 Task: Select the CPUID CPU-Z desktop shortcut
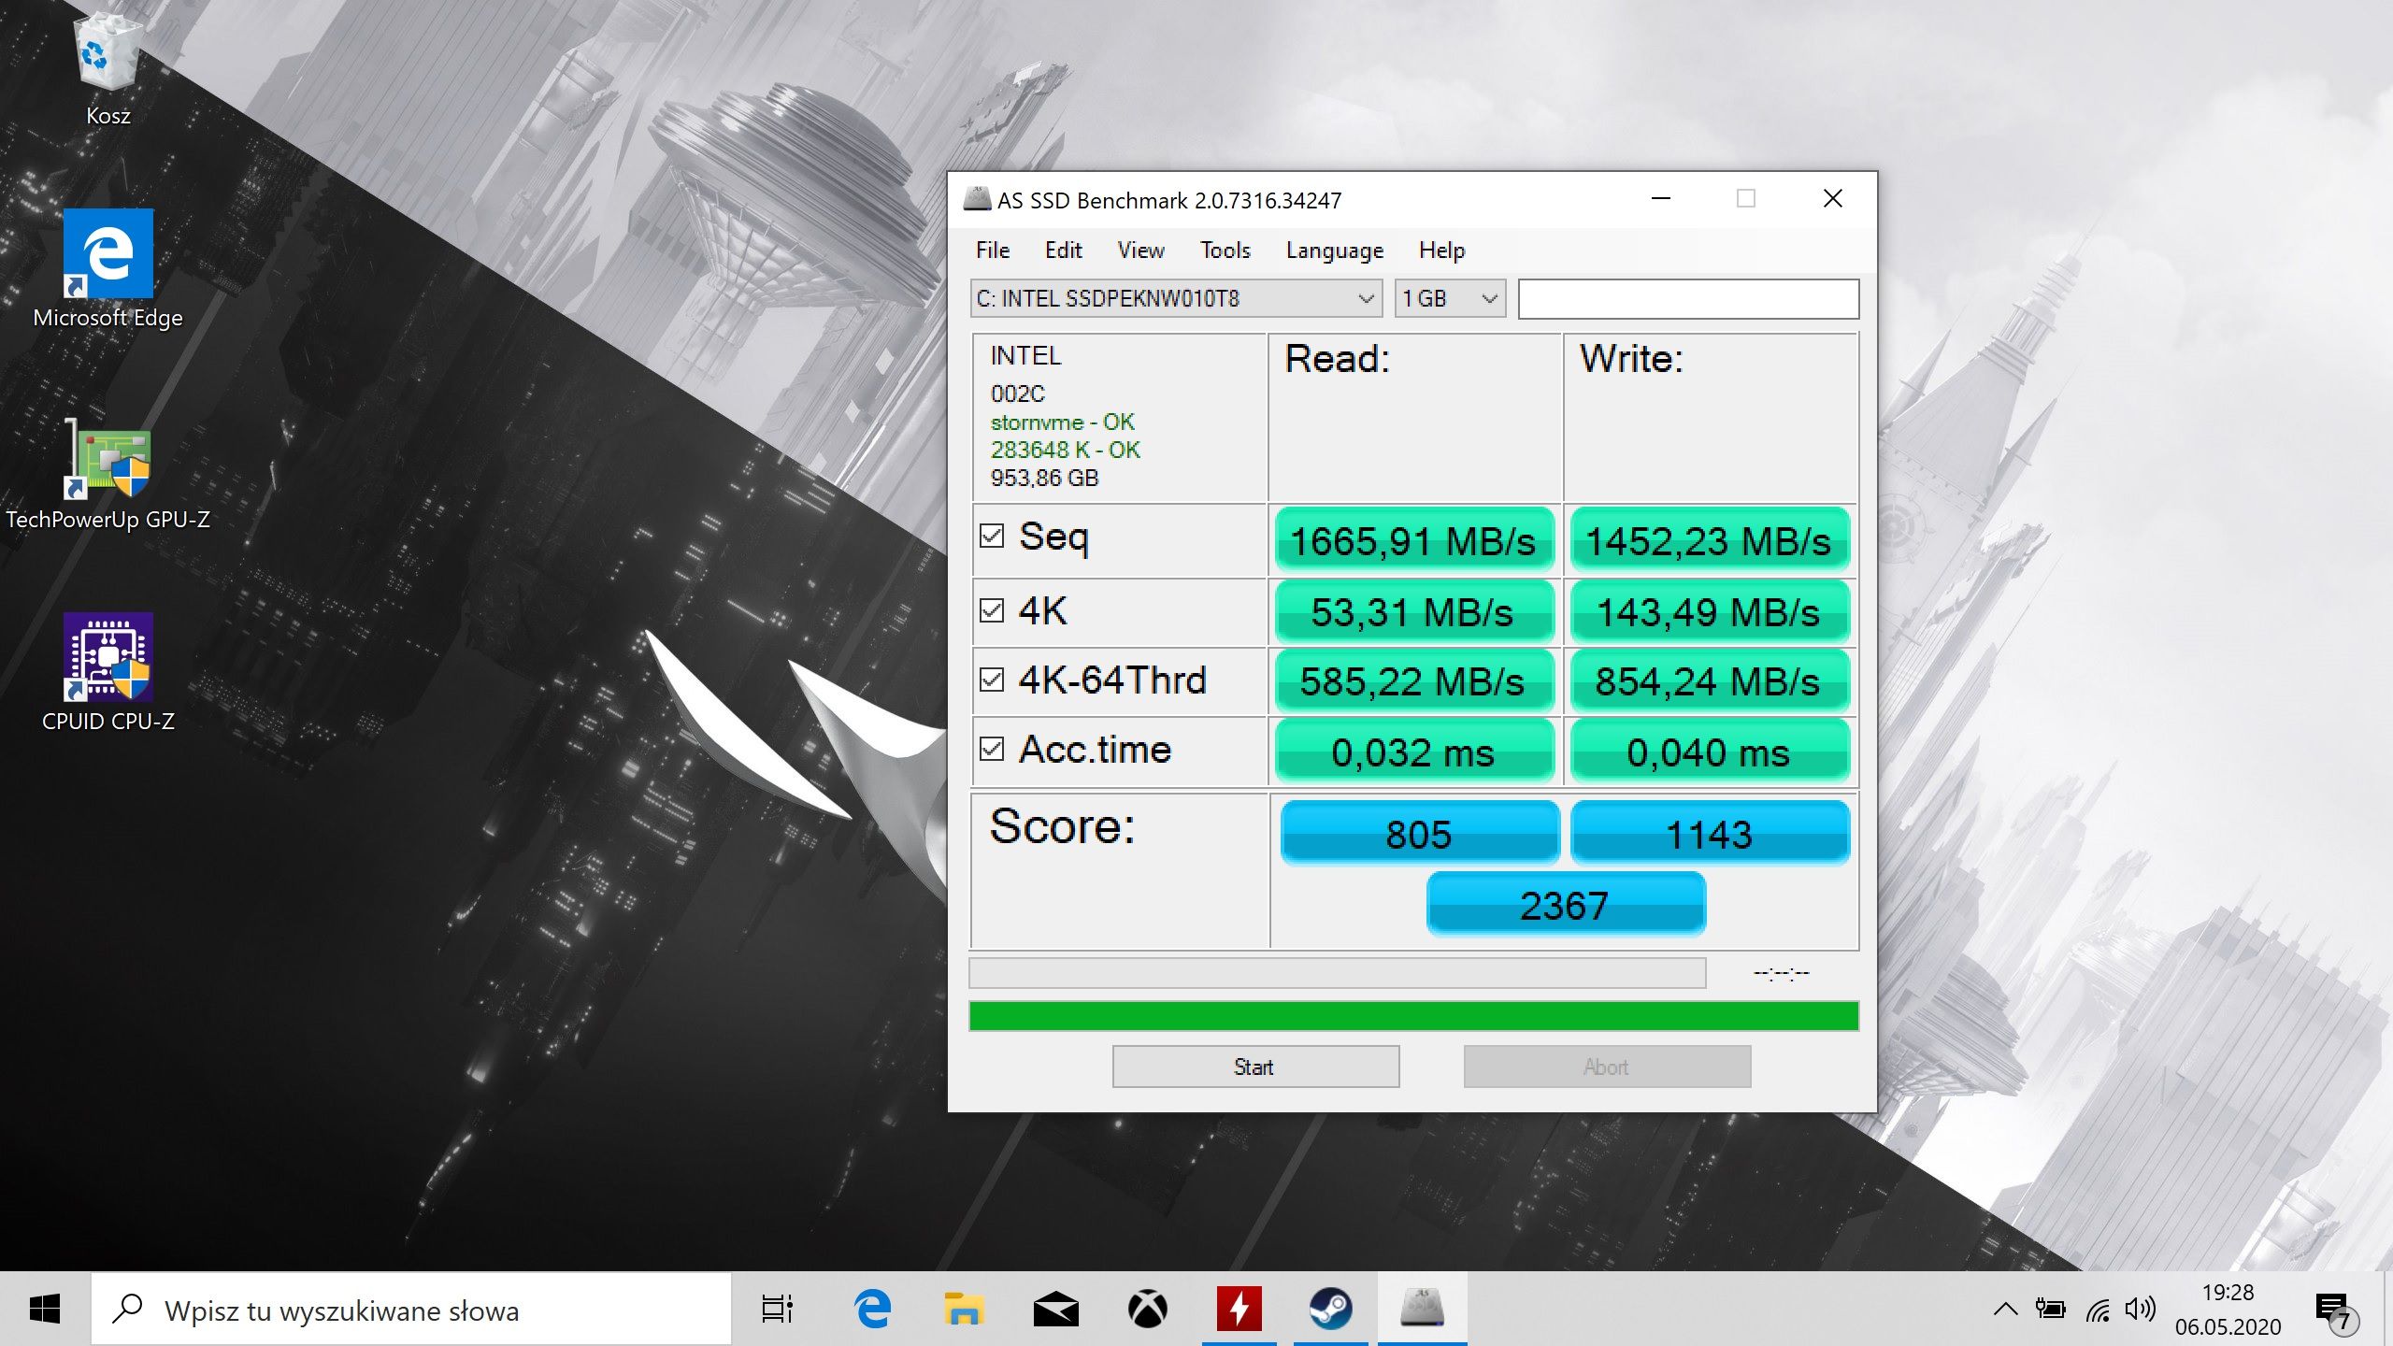(108, 673)
